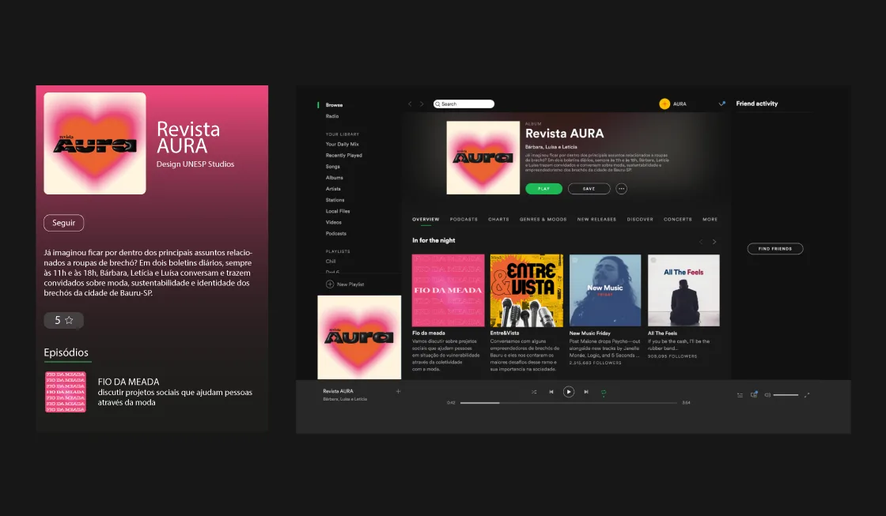Open the three-dots more options button

tap(622, 189)
